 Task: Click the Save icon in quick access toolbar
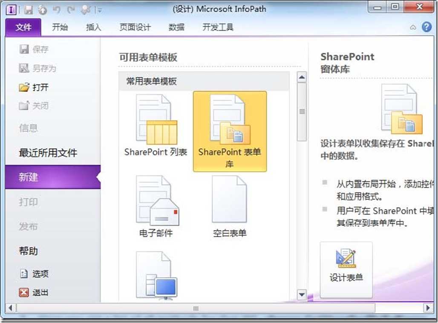[28, 10]
